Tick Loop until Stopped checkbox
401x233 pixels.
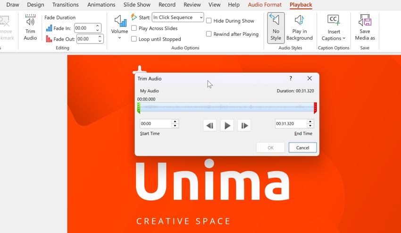tap(134, 39)
